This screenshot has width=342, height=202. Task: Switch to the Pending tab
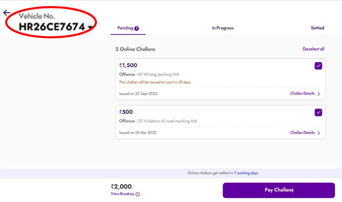[125, 28]
